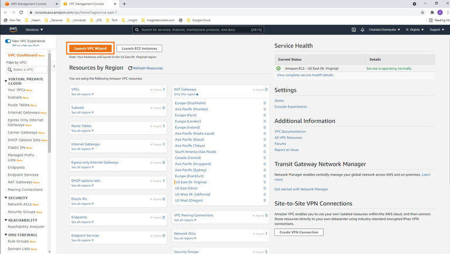
Task: Collapse the Virtual Private Cloud section
Action: (x=6, y=81)
